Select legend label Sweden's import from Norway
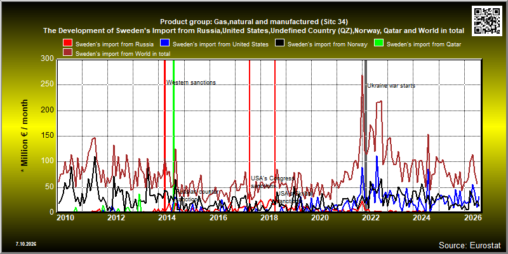 (328, 44)
